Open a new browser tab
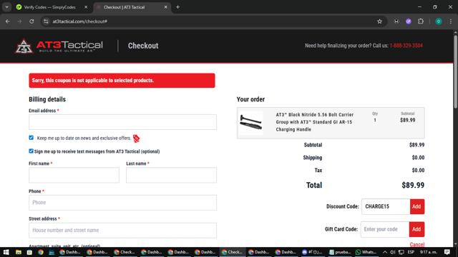 [177, 7]
